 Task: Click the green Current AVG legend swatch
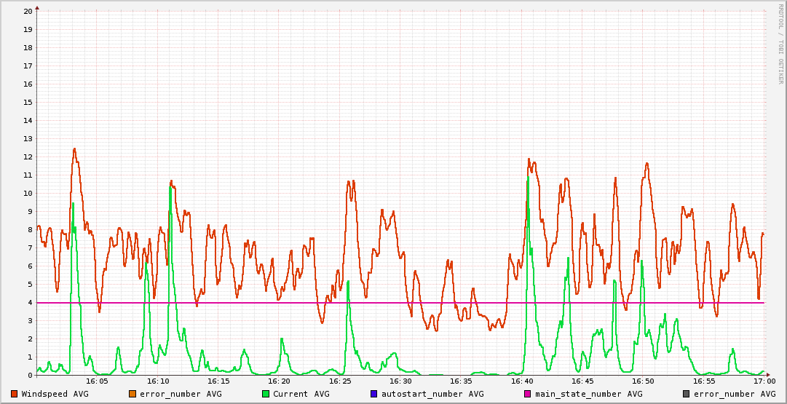[x=265, y=394]
